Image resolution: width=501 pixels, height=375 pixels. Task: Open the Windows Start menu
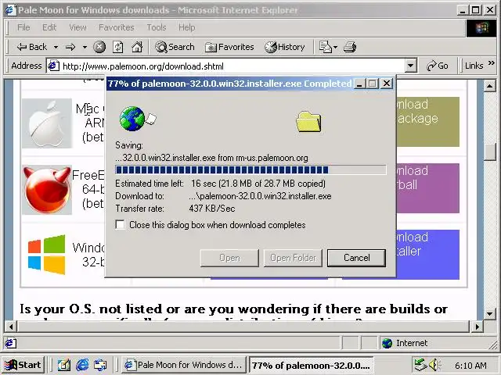click(23, 365)
